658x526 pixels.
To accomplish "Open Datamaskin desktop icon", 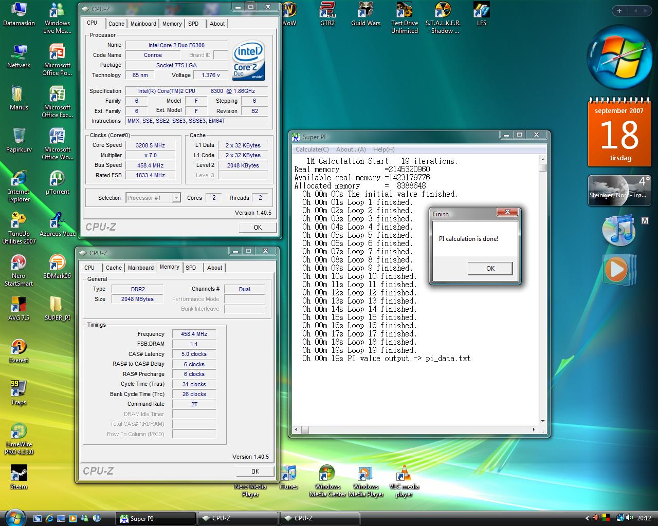I will pyautogui.click(x=19, y=15).
